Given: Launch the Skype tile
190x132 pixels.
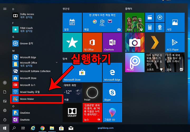Looking at the screenshot, I should point(112,92).
